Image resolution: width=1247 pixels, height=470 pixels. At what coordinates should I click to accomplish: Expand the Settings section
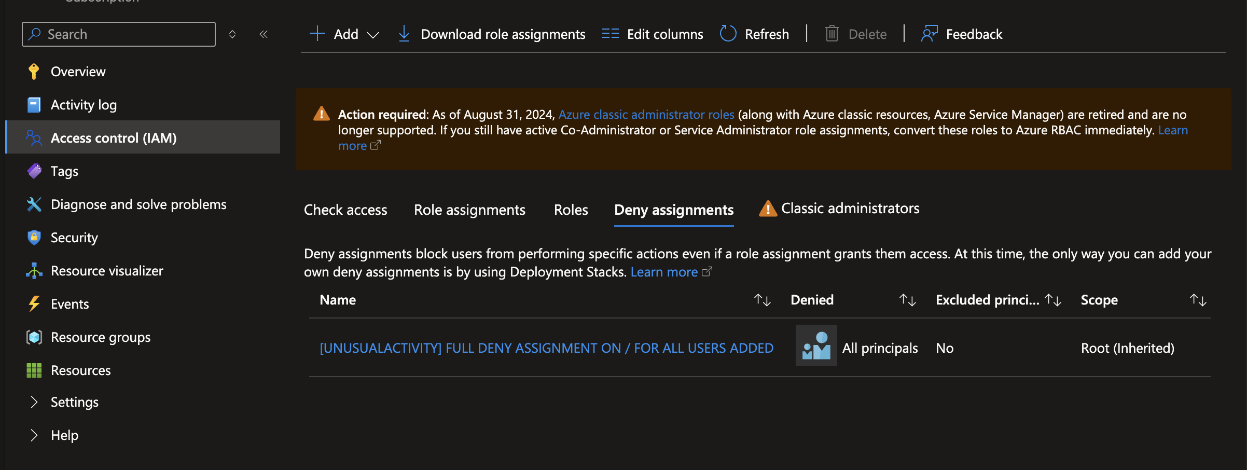click(34, 402)
